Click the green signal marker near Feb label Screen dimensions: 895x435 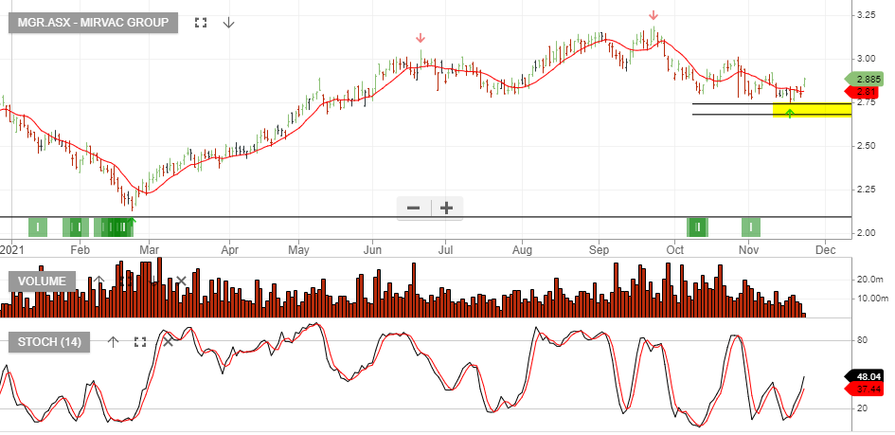76,227
